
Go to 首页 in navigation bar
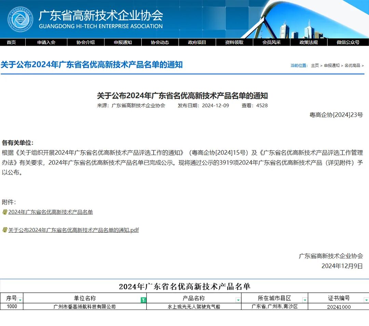tap(11, 42)
